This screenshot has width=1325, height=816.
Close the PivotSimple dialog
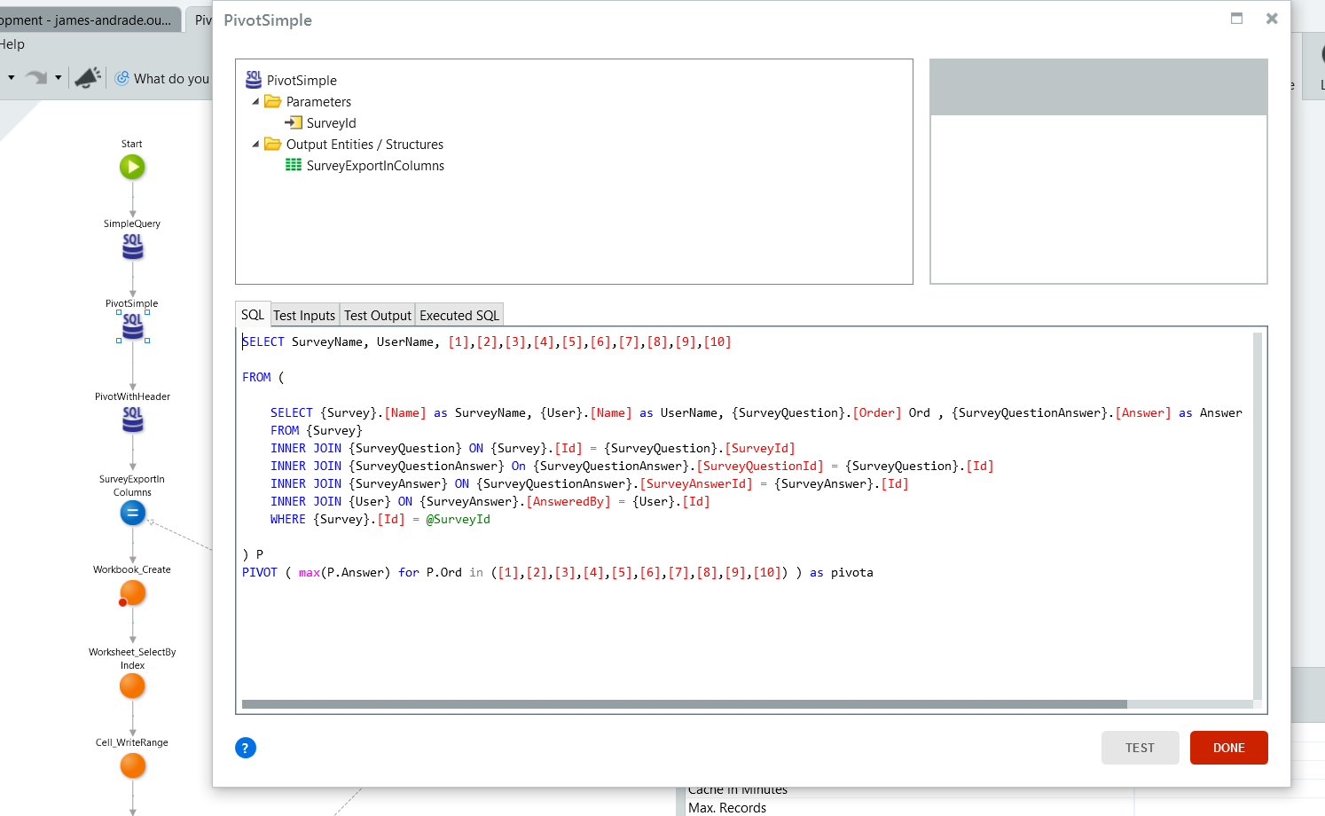point(1272,19)
